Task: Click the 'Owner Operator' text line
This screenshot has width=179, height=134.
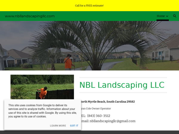Action: [95, 108]
